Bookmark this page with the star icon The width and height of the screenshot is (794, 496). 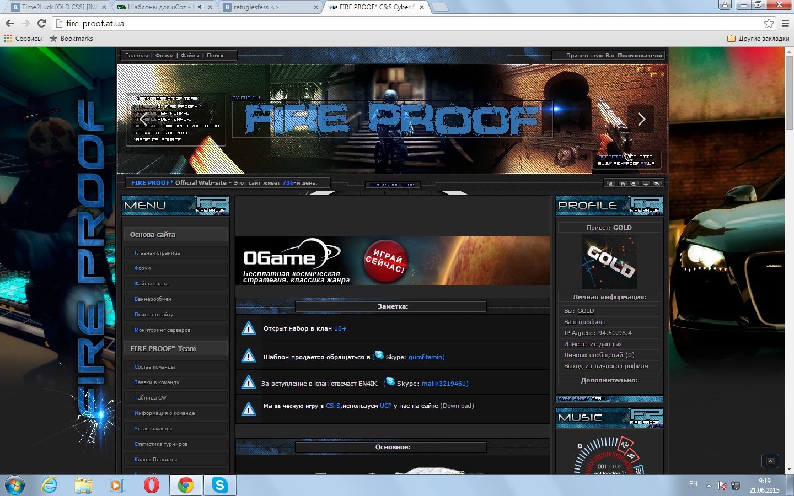pyautogui.click(x=769, y=23)
